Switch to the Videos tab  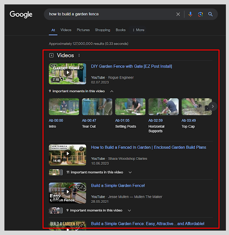point(66,30)
